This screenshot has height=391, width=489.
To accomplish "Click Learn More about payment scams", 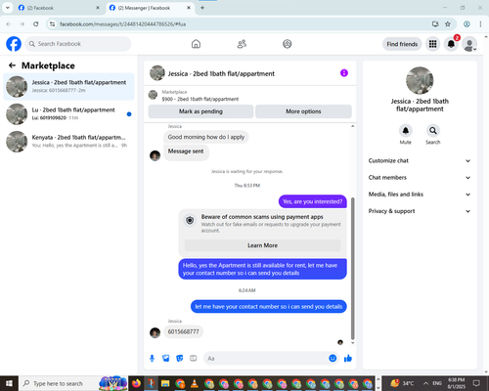I will [262, 245].
